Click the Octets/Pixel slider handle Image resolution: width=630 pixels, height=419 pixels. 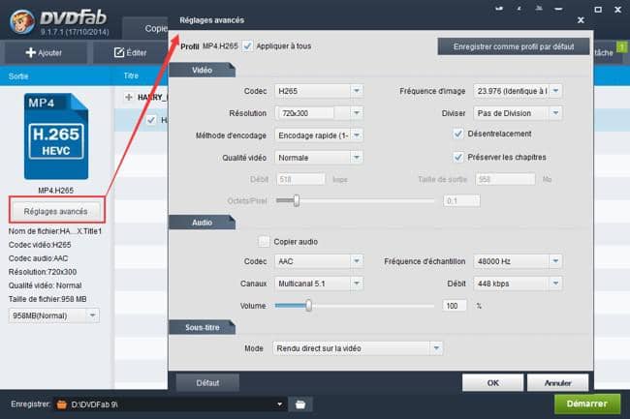297,200
